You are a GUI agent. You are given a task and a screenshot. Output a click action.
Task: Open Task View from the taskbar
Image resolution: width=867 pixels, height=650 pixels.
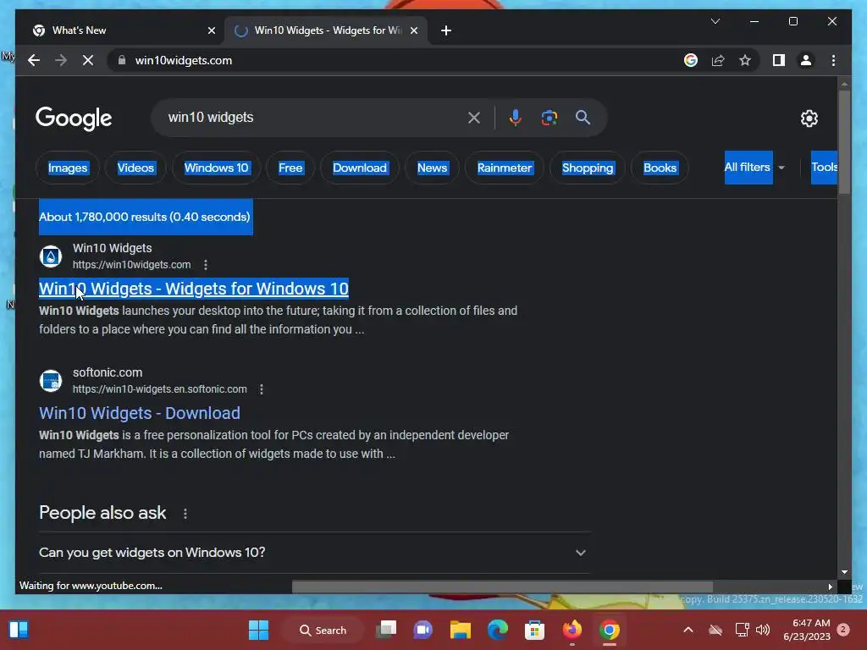(386, 630)
